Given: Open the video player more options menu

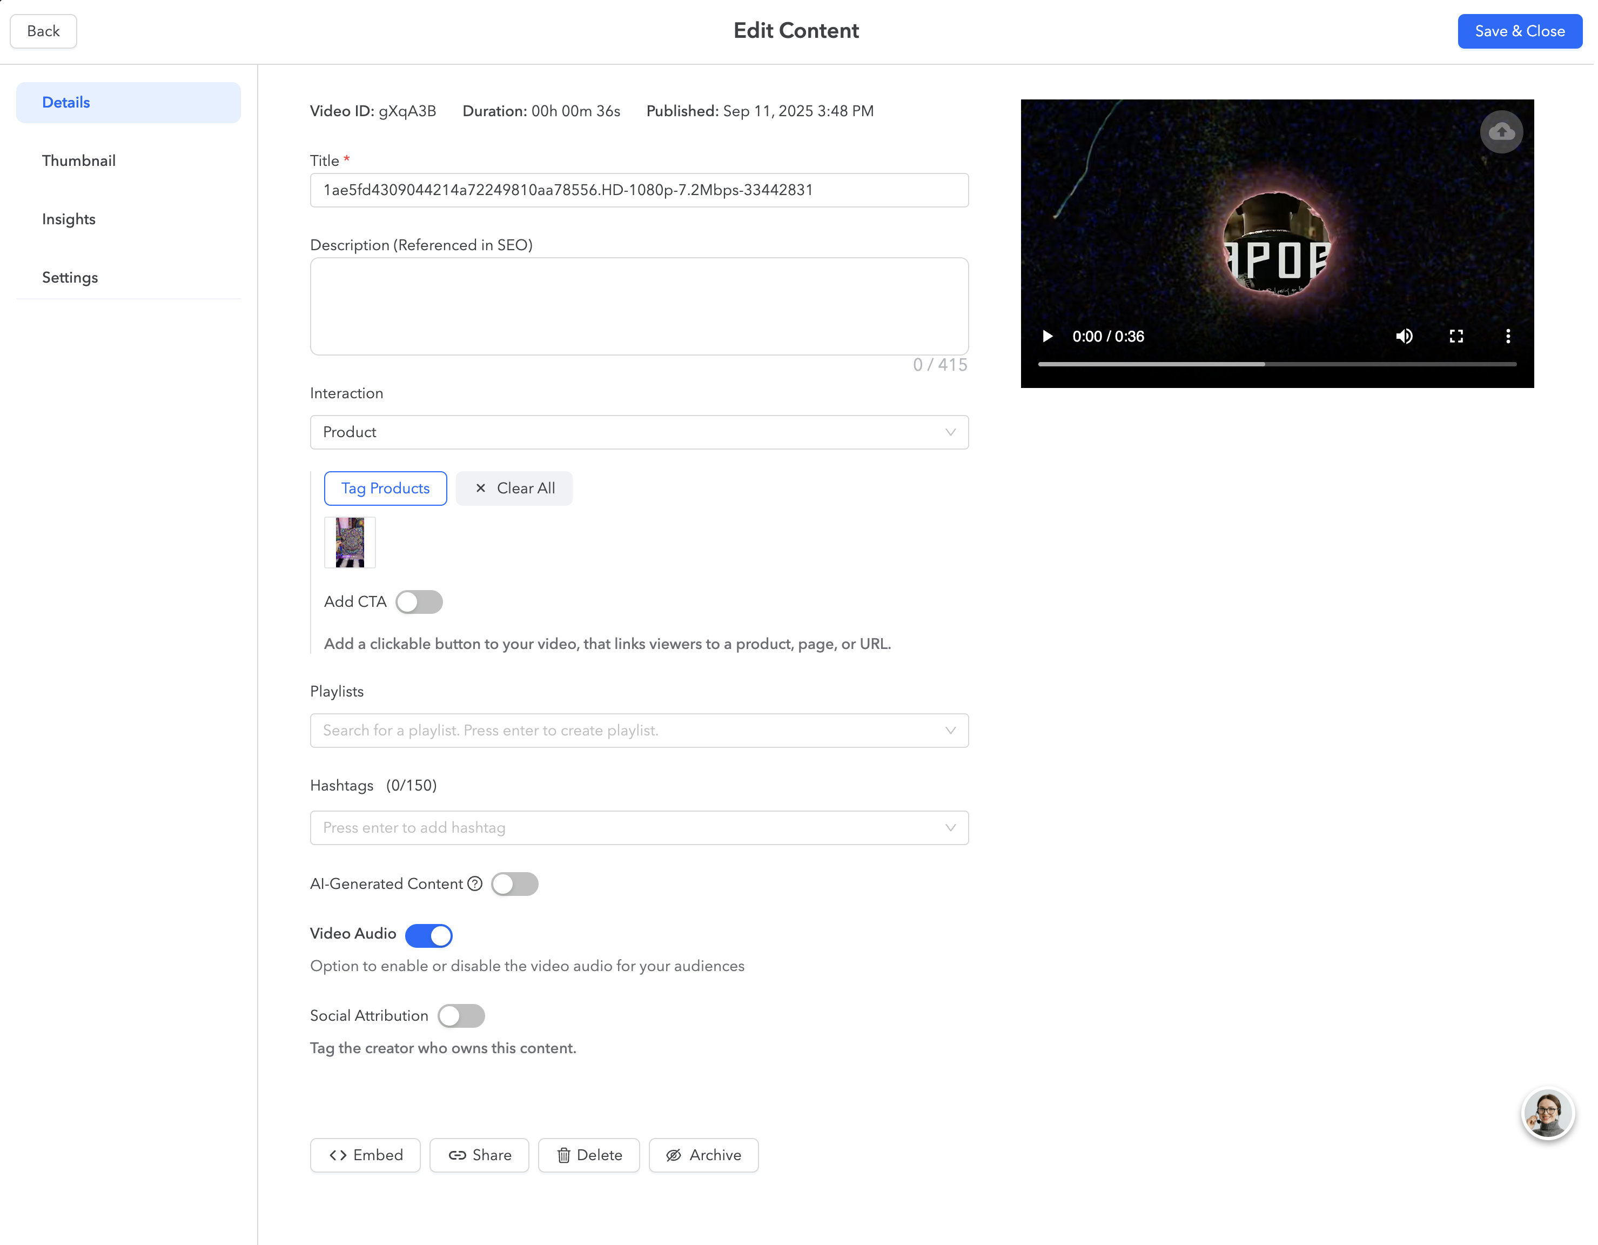Looking at the screenshot, I should [1508, 336].
